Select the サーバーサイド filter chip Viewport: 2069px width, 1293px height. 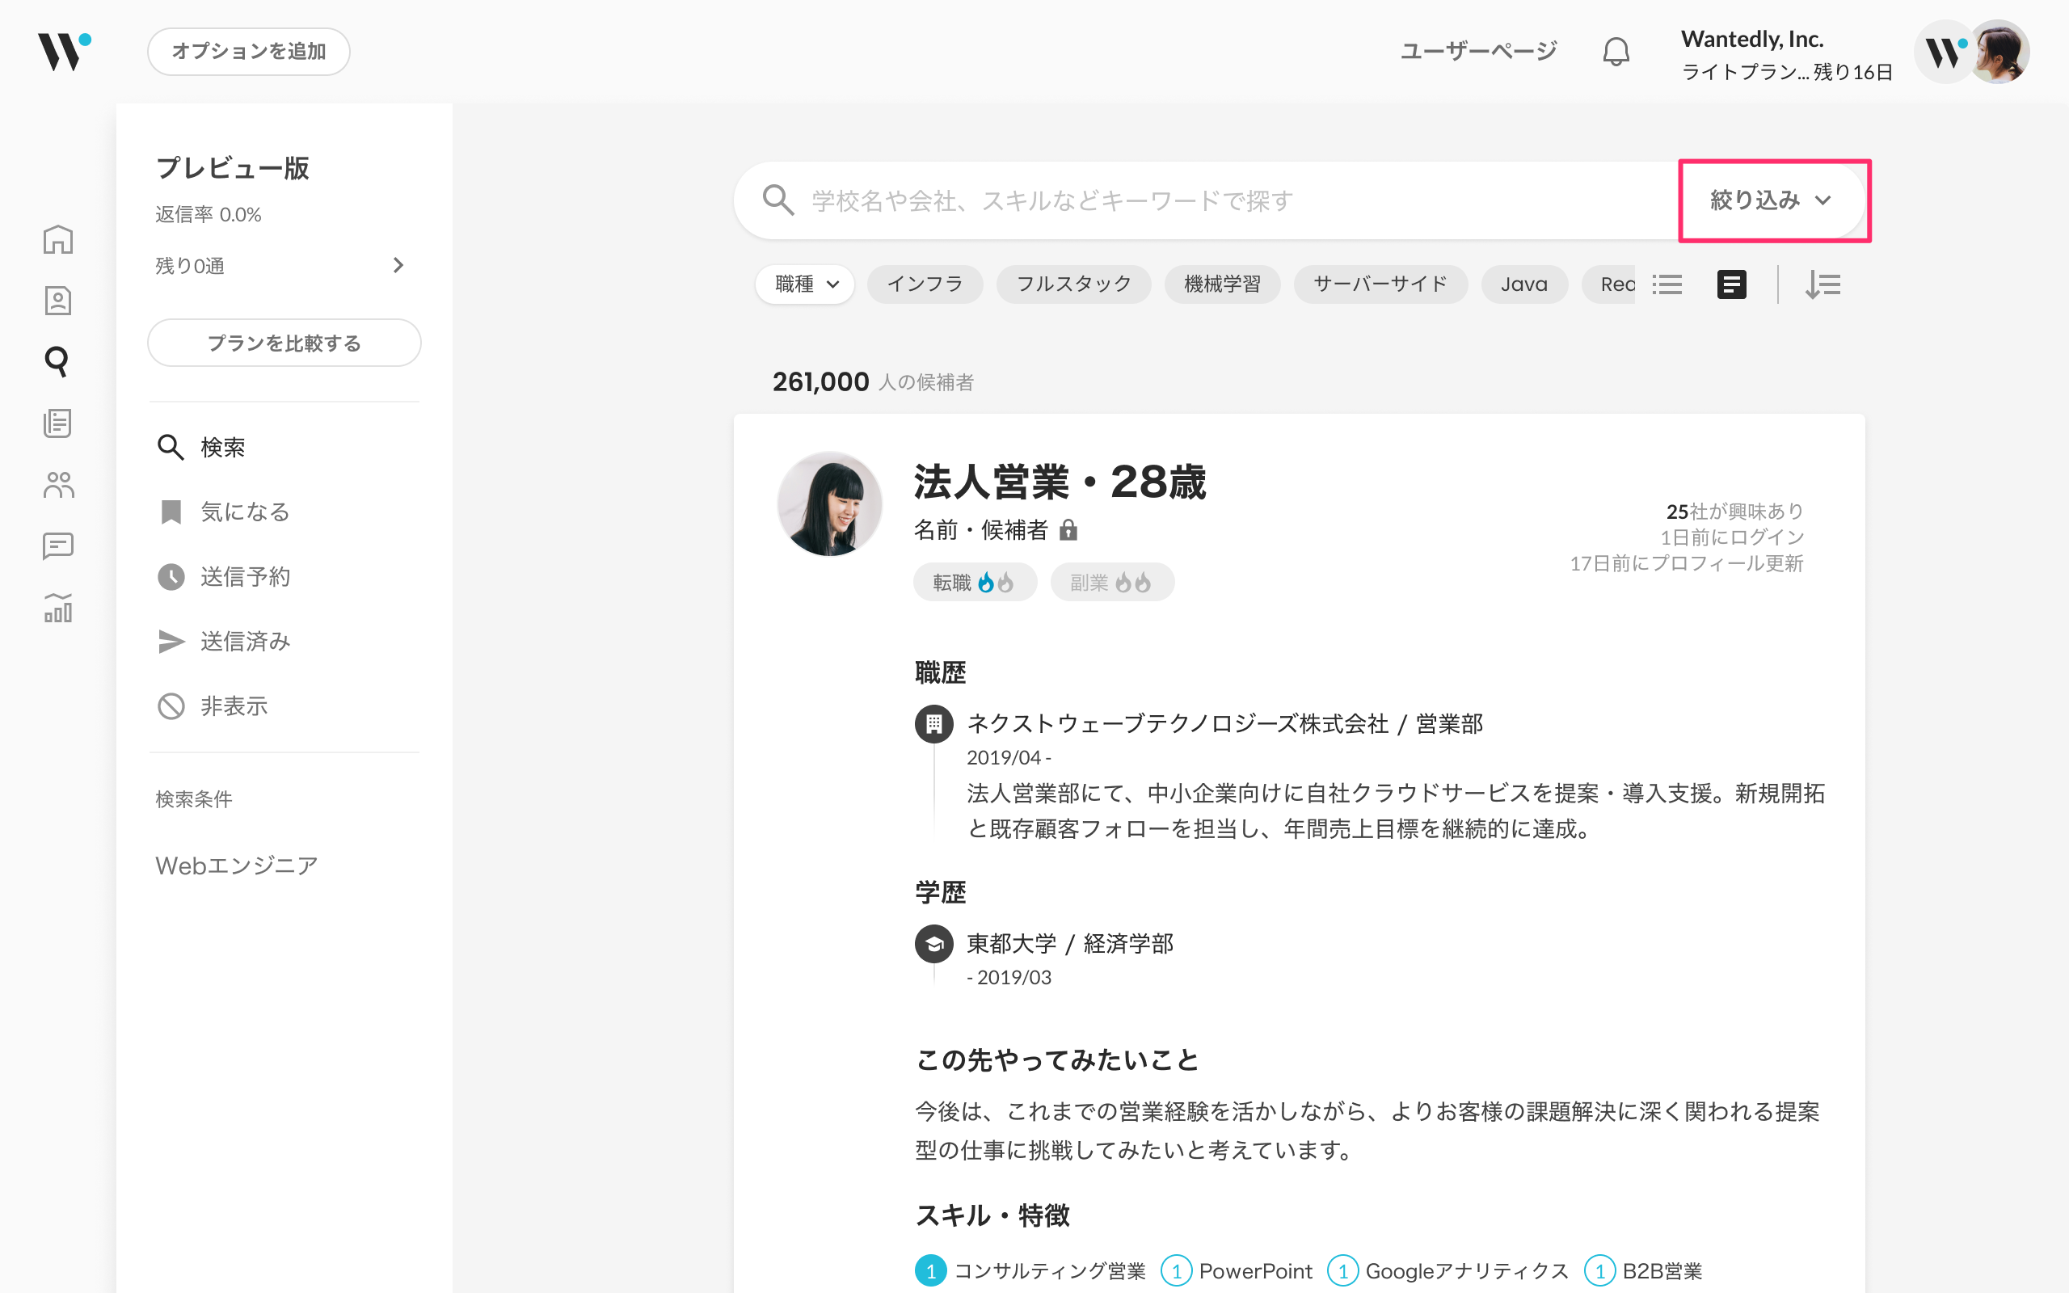point(1380,284)
